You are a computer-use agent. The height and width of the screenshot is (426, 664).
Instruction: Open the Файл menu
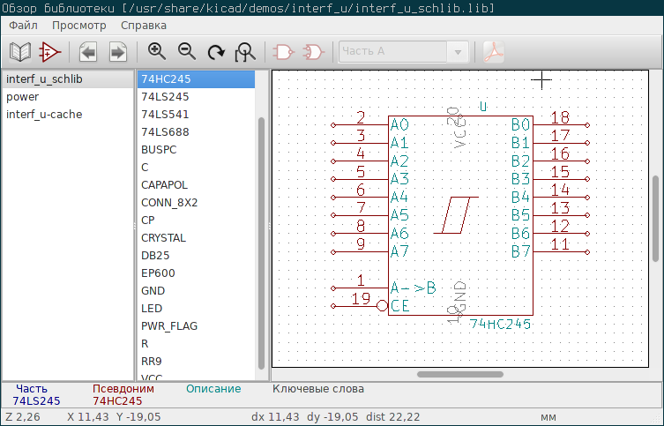23,26
